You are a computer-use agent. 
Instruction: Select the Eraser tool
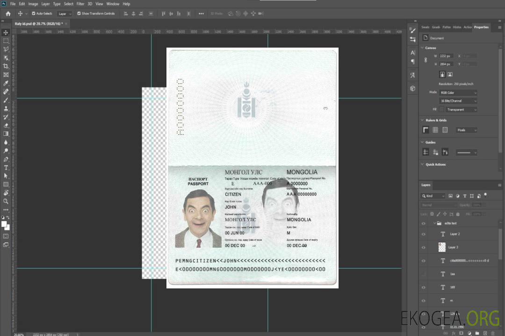tap(6, 126)
